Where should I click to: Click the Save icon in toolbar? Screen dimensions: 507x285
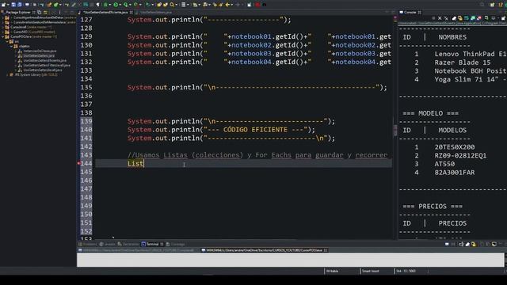tap(13, 5)
